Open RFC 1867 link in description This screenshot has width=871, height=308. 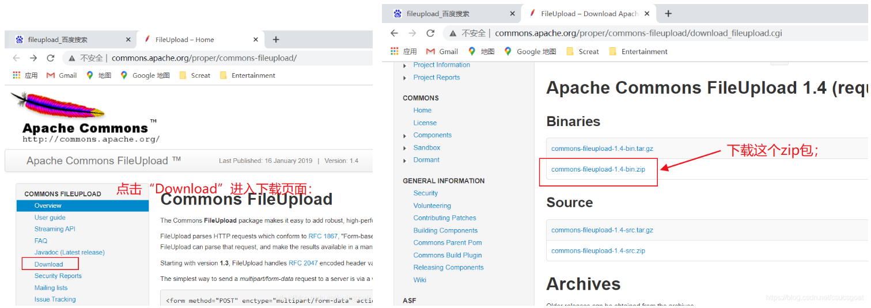click(323, 236)
